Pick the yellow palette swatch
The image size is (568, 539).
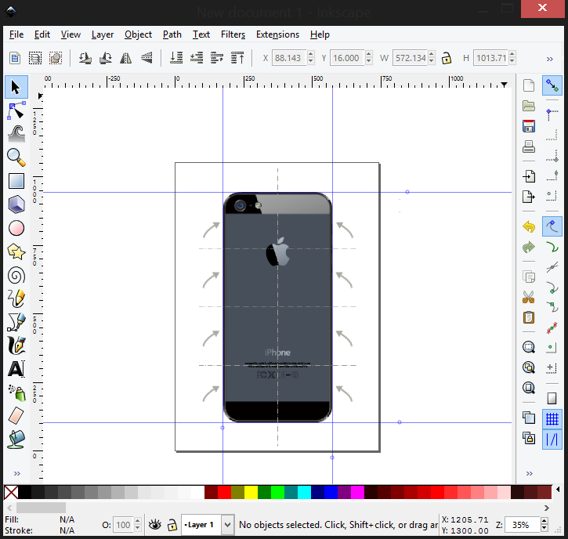251,492
